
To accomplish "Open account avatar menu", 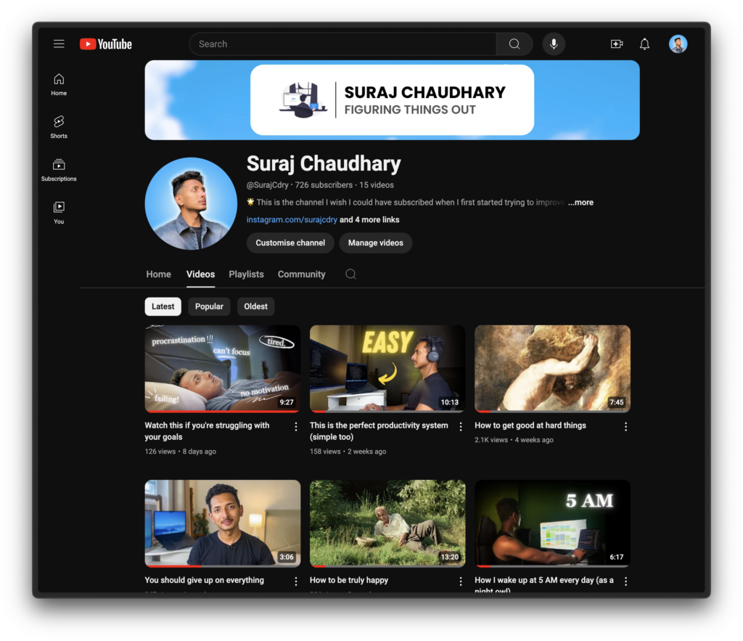I will point(678,44).
